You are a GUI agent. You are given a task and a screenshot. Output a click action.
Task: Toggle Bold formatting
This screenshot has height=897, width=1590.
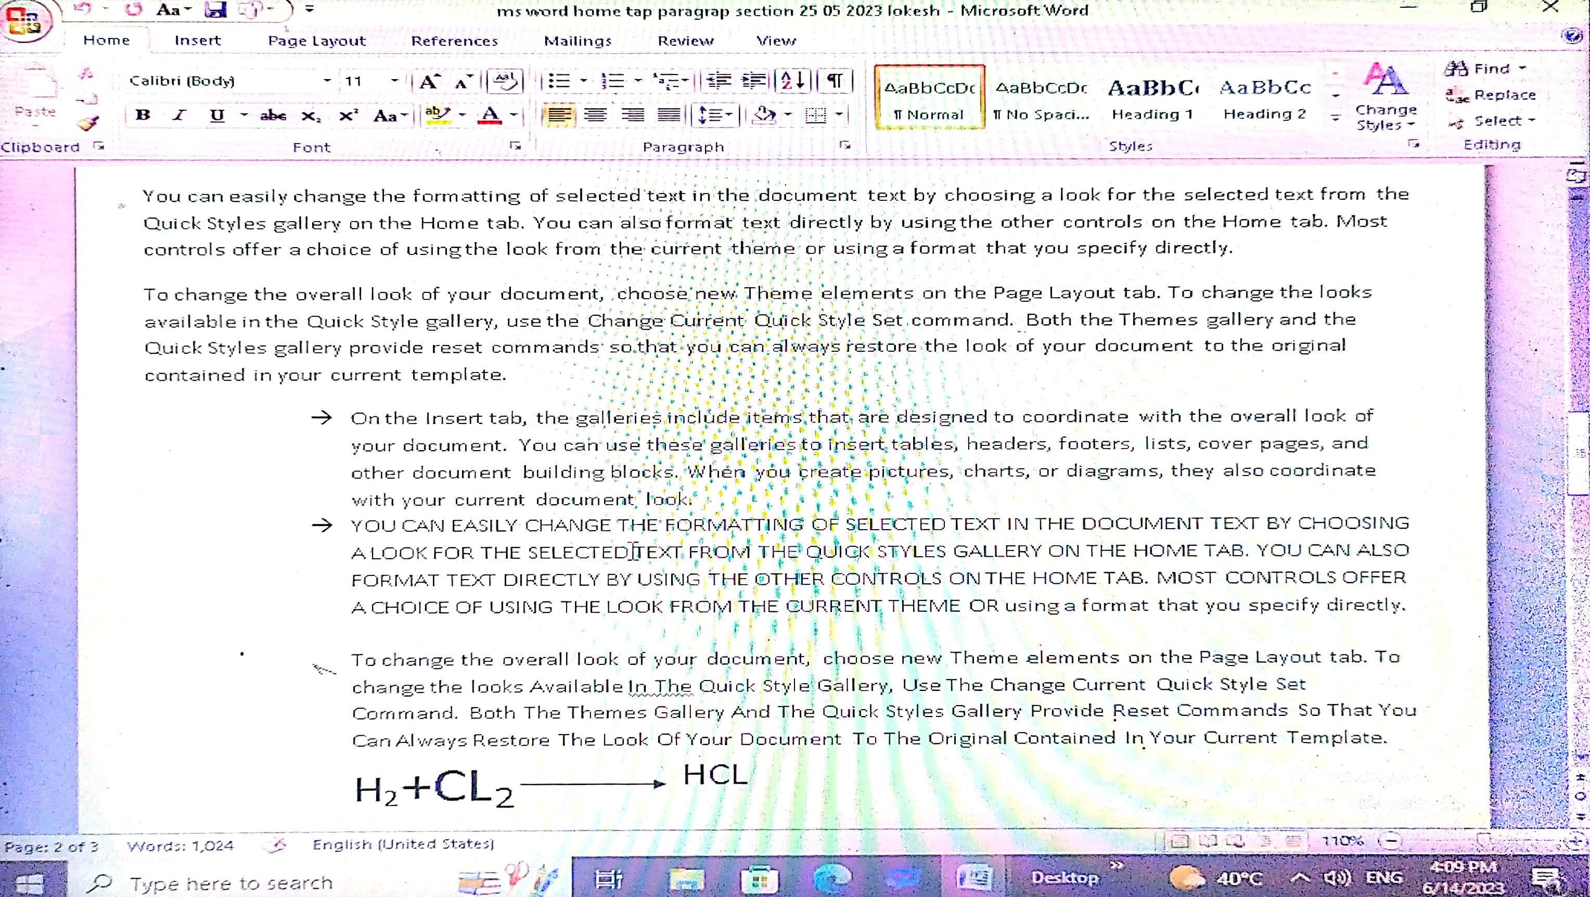(x=143, y=115)
